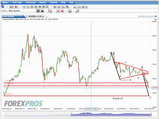The width and height of the screenshot is (159, 119).
Task: Click the OHLC date info line
Action: (x=31, y=19)
